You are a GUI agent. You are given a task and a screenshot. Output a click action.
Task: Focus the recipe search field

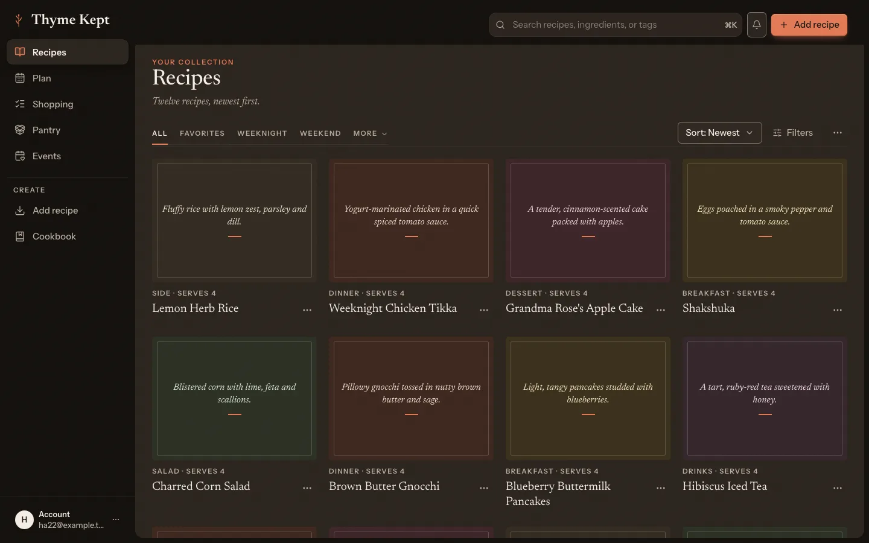(x=616, y=25)
